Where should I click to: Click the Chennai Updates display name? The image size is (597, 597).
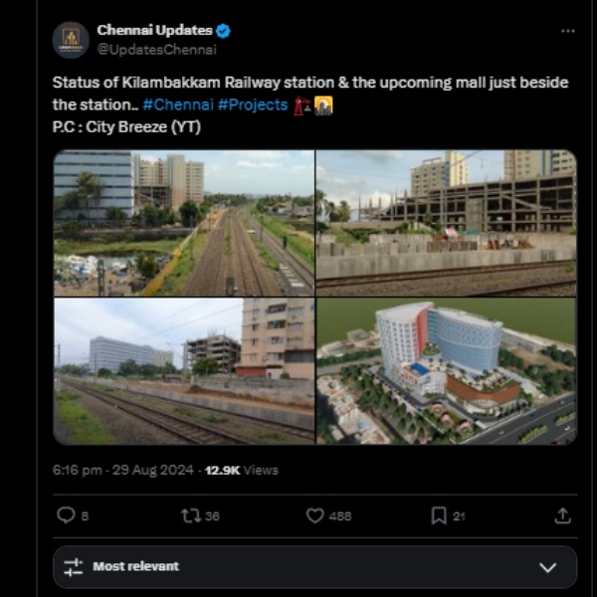pos(154,31)
